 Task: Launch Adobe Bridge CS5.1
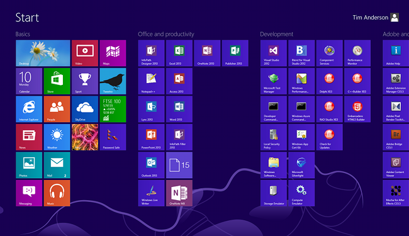(x=396, y=137)
